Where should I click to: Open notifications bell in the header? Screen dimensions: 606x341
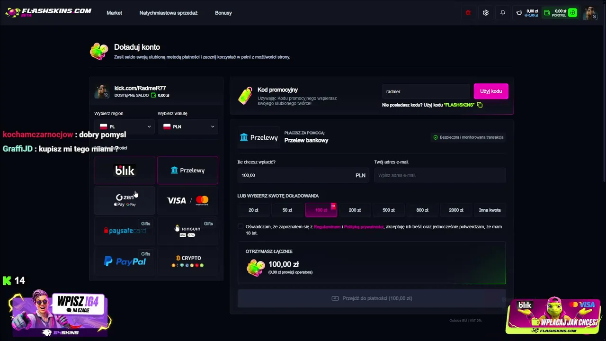tap(503, 13)
